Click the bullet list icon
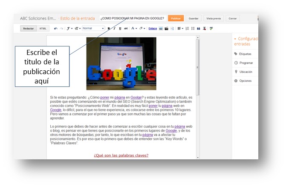Screen dimensions: 286x187 pyautogui.click(x=193, y=29)
